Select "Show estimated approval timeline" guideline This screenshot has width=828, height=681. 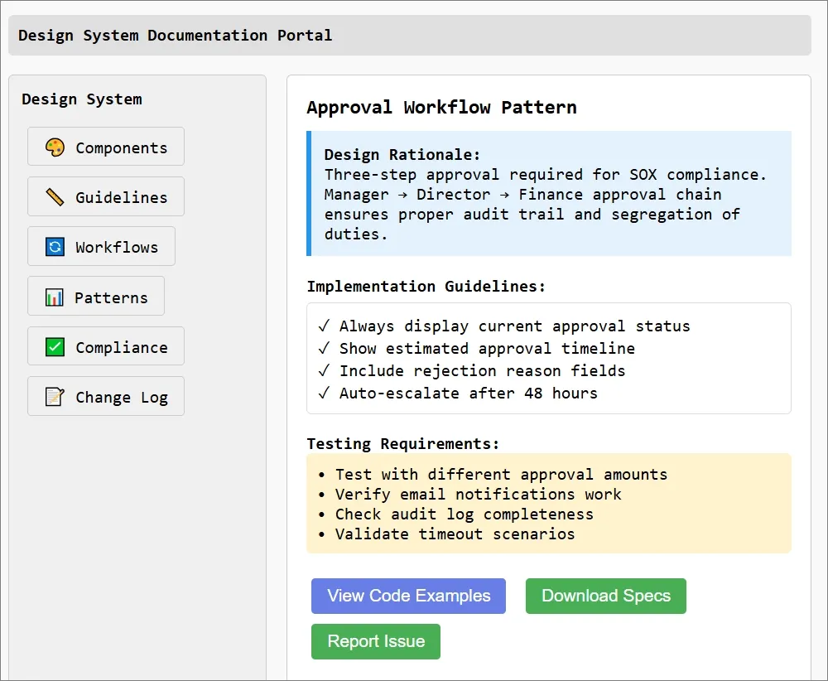486,349
